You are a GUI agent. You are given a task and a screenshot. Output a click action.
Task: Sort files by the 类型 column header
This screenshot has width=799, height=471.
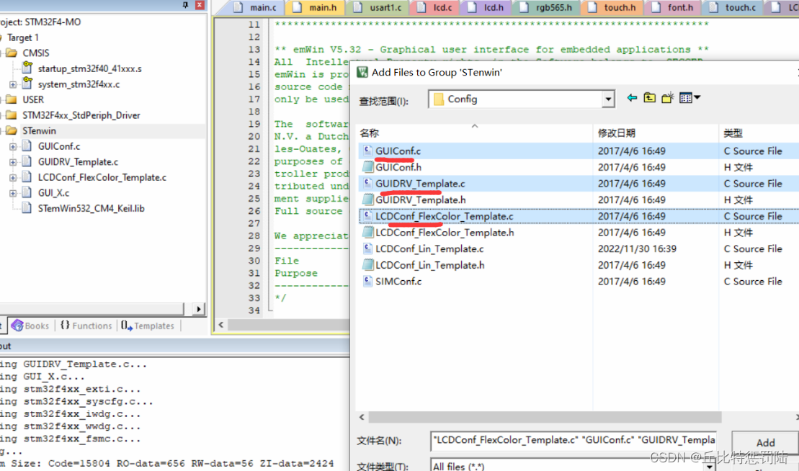click(759, 133)
